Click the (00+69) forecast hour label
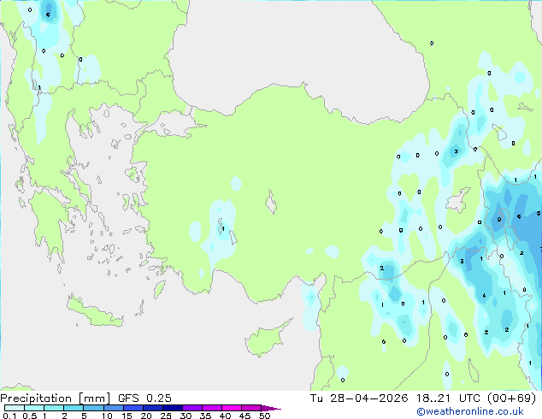 [x=511, y=398]
